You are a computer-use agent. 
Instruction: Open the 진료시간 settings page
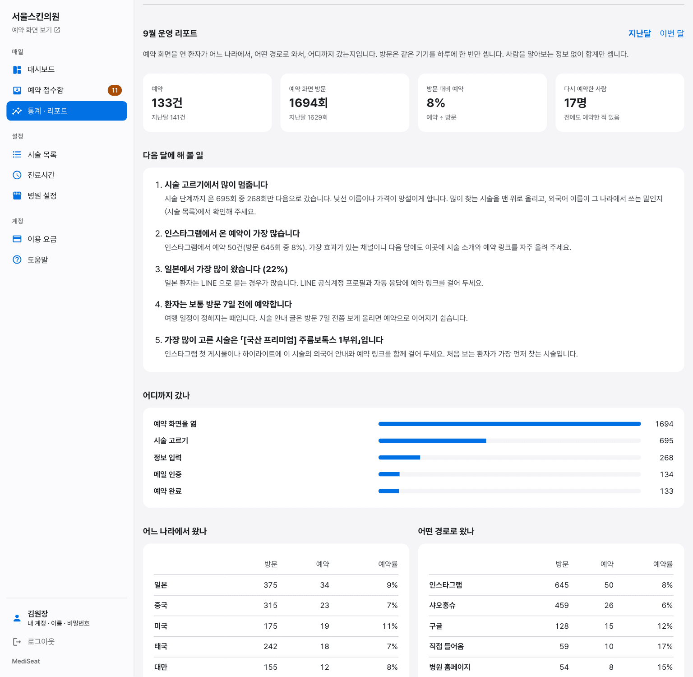[67, 175]
